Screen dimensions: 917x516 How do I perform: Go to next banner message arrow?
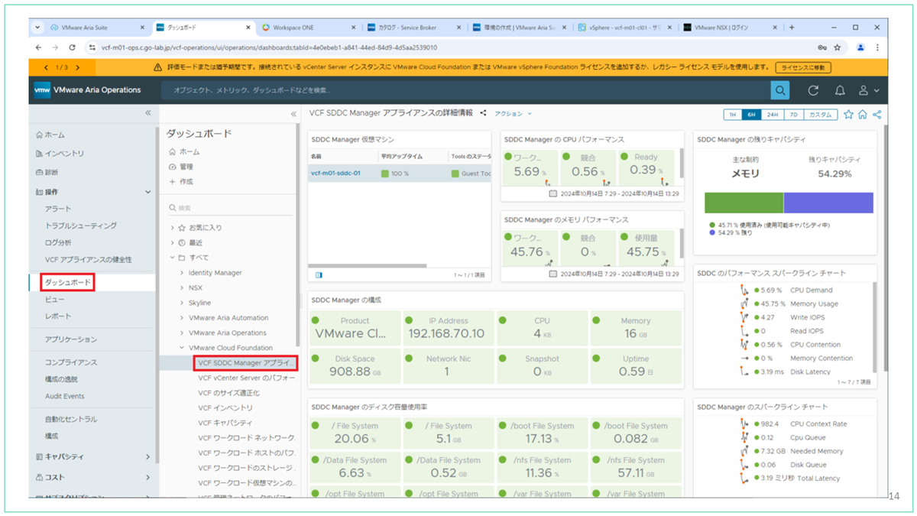[77, 67]
